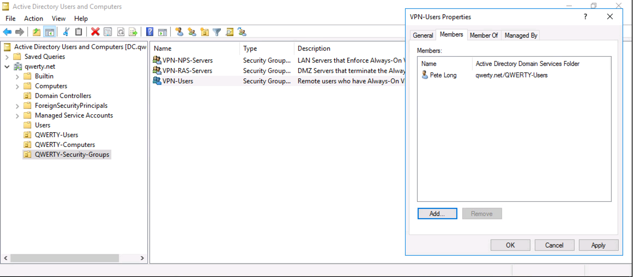The image size is (633, 277).
Task: Sort members by Active Directory Domain Services Folder
Action: pyautogui.click(x=541, y=64)
